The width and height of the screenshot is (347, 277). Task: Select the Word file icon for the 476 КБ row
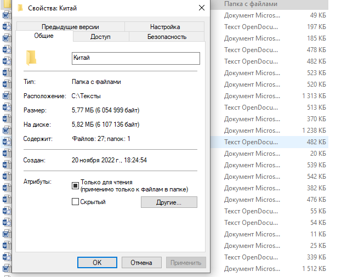point(7,200)
